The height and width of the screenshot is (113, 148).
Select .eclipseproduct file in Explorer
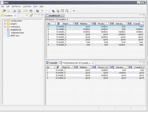tap(17, 33)
